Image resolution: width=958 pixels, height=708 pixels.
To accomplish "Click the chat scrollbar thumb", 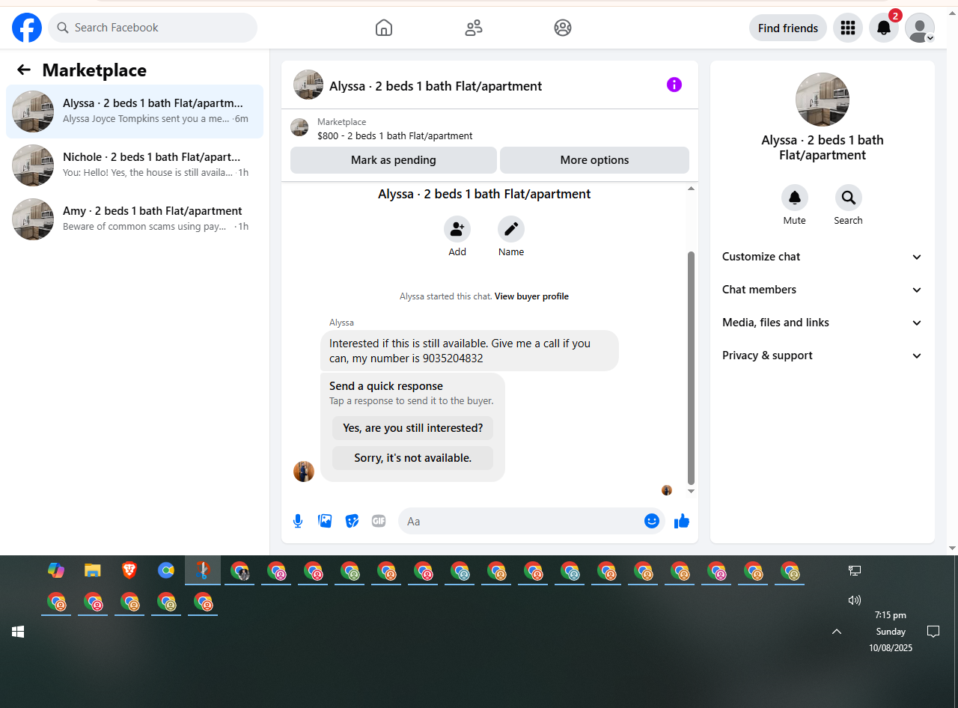I will pyautogui.click(x=691, y=368).
